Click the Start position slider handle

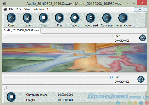coord(5,36)
